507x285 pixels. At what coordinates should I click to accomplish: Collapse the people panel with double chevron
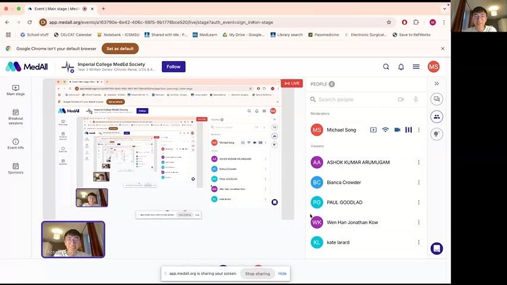(x=437, y=84)
